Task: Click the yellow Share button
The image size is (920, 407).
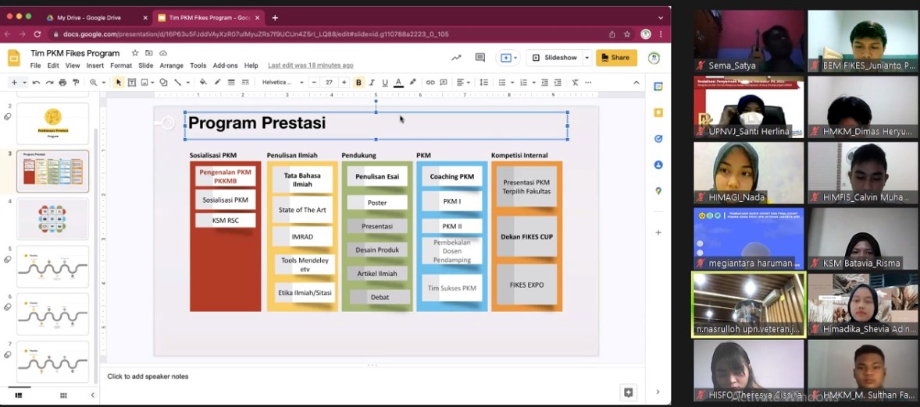Action: [615, 58]
